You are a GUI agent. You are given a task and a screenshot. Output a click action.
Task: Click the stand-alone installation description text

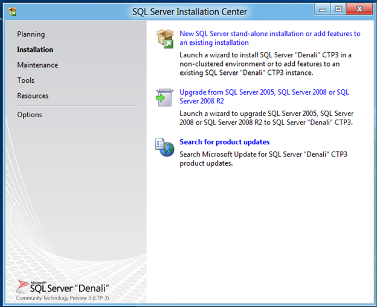coord(265,63)
